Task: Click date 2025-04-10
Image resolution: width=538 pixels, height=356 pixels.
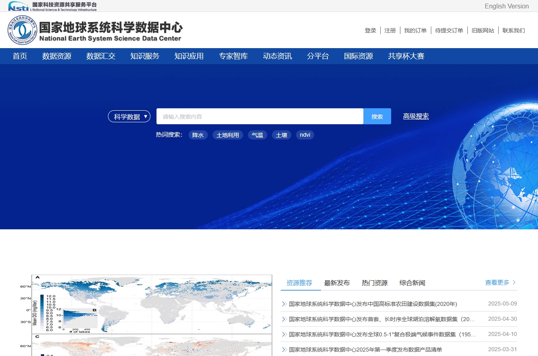Action: point(502,334)
